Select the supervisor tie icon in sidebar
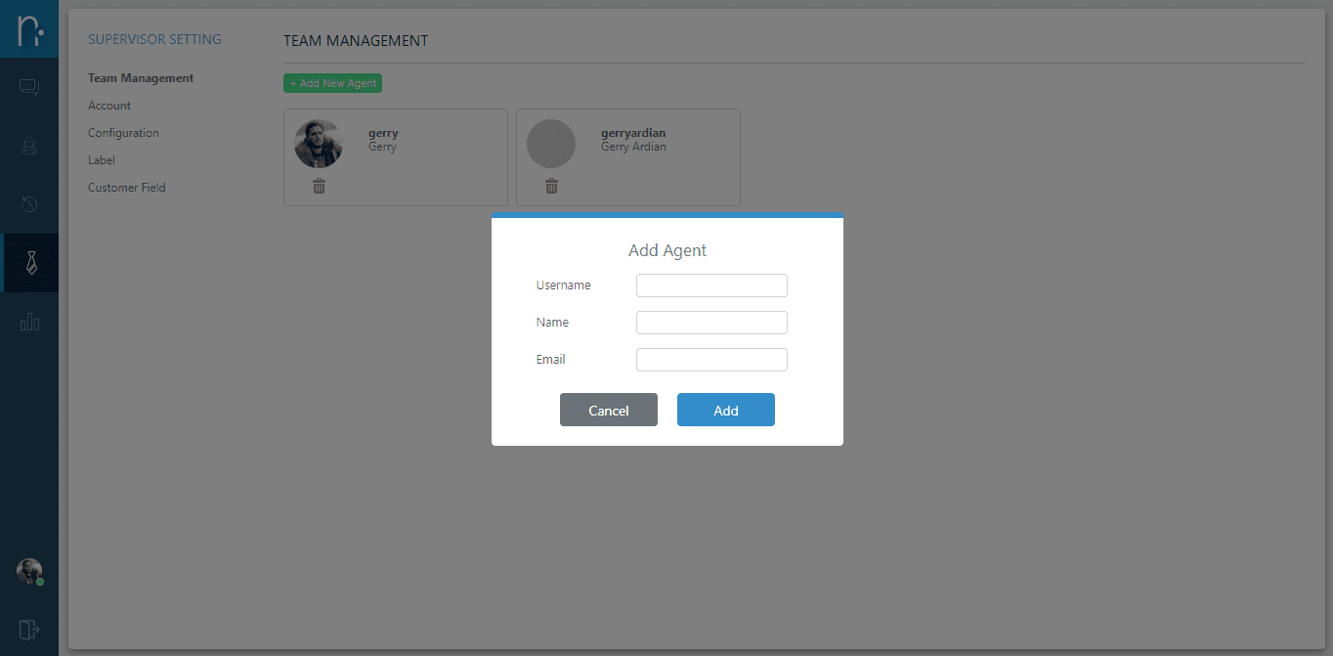Screen dimensions: 1333x656 click(30, 263)
